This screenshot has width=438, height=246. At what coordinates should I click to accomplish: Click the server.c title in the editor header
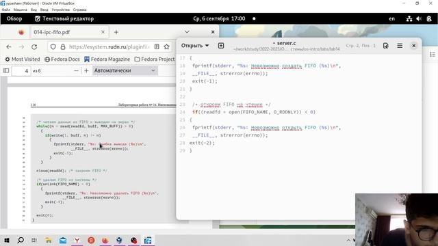click(x=286, y=43)
